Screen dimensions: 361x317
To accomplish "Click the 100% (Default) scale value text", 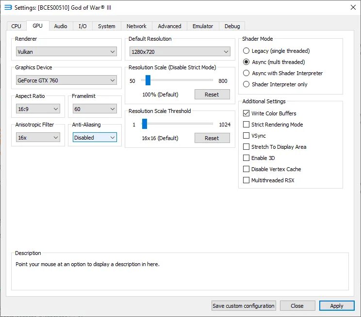I will coord(160,95).
